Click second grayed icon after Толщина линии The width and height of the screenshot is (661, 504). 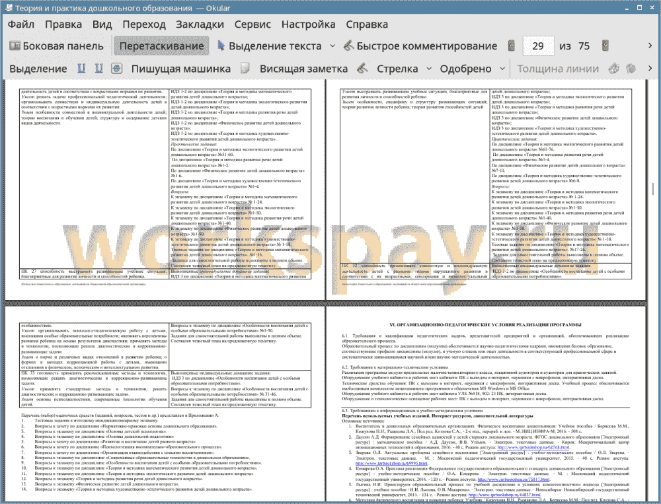(x=631, y=68)
